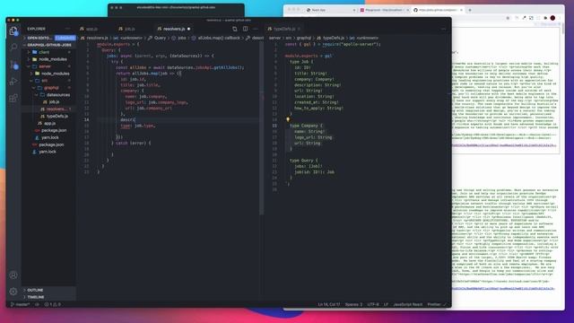The width and height of the screenshot is (574, 323).
Task: Switch to the job.js editor tab
Action: click(134, 29)
